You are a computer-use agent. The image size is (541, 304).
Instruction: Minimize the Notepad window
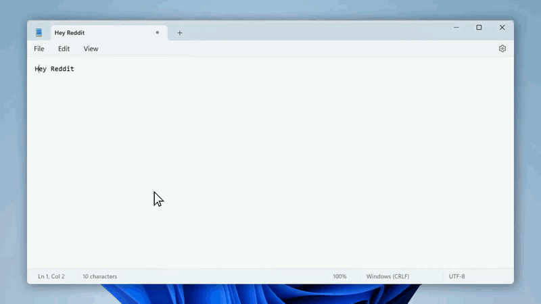456,27
